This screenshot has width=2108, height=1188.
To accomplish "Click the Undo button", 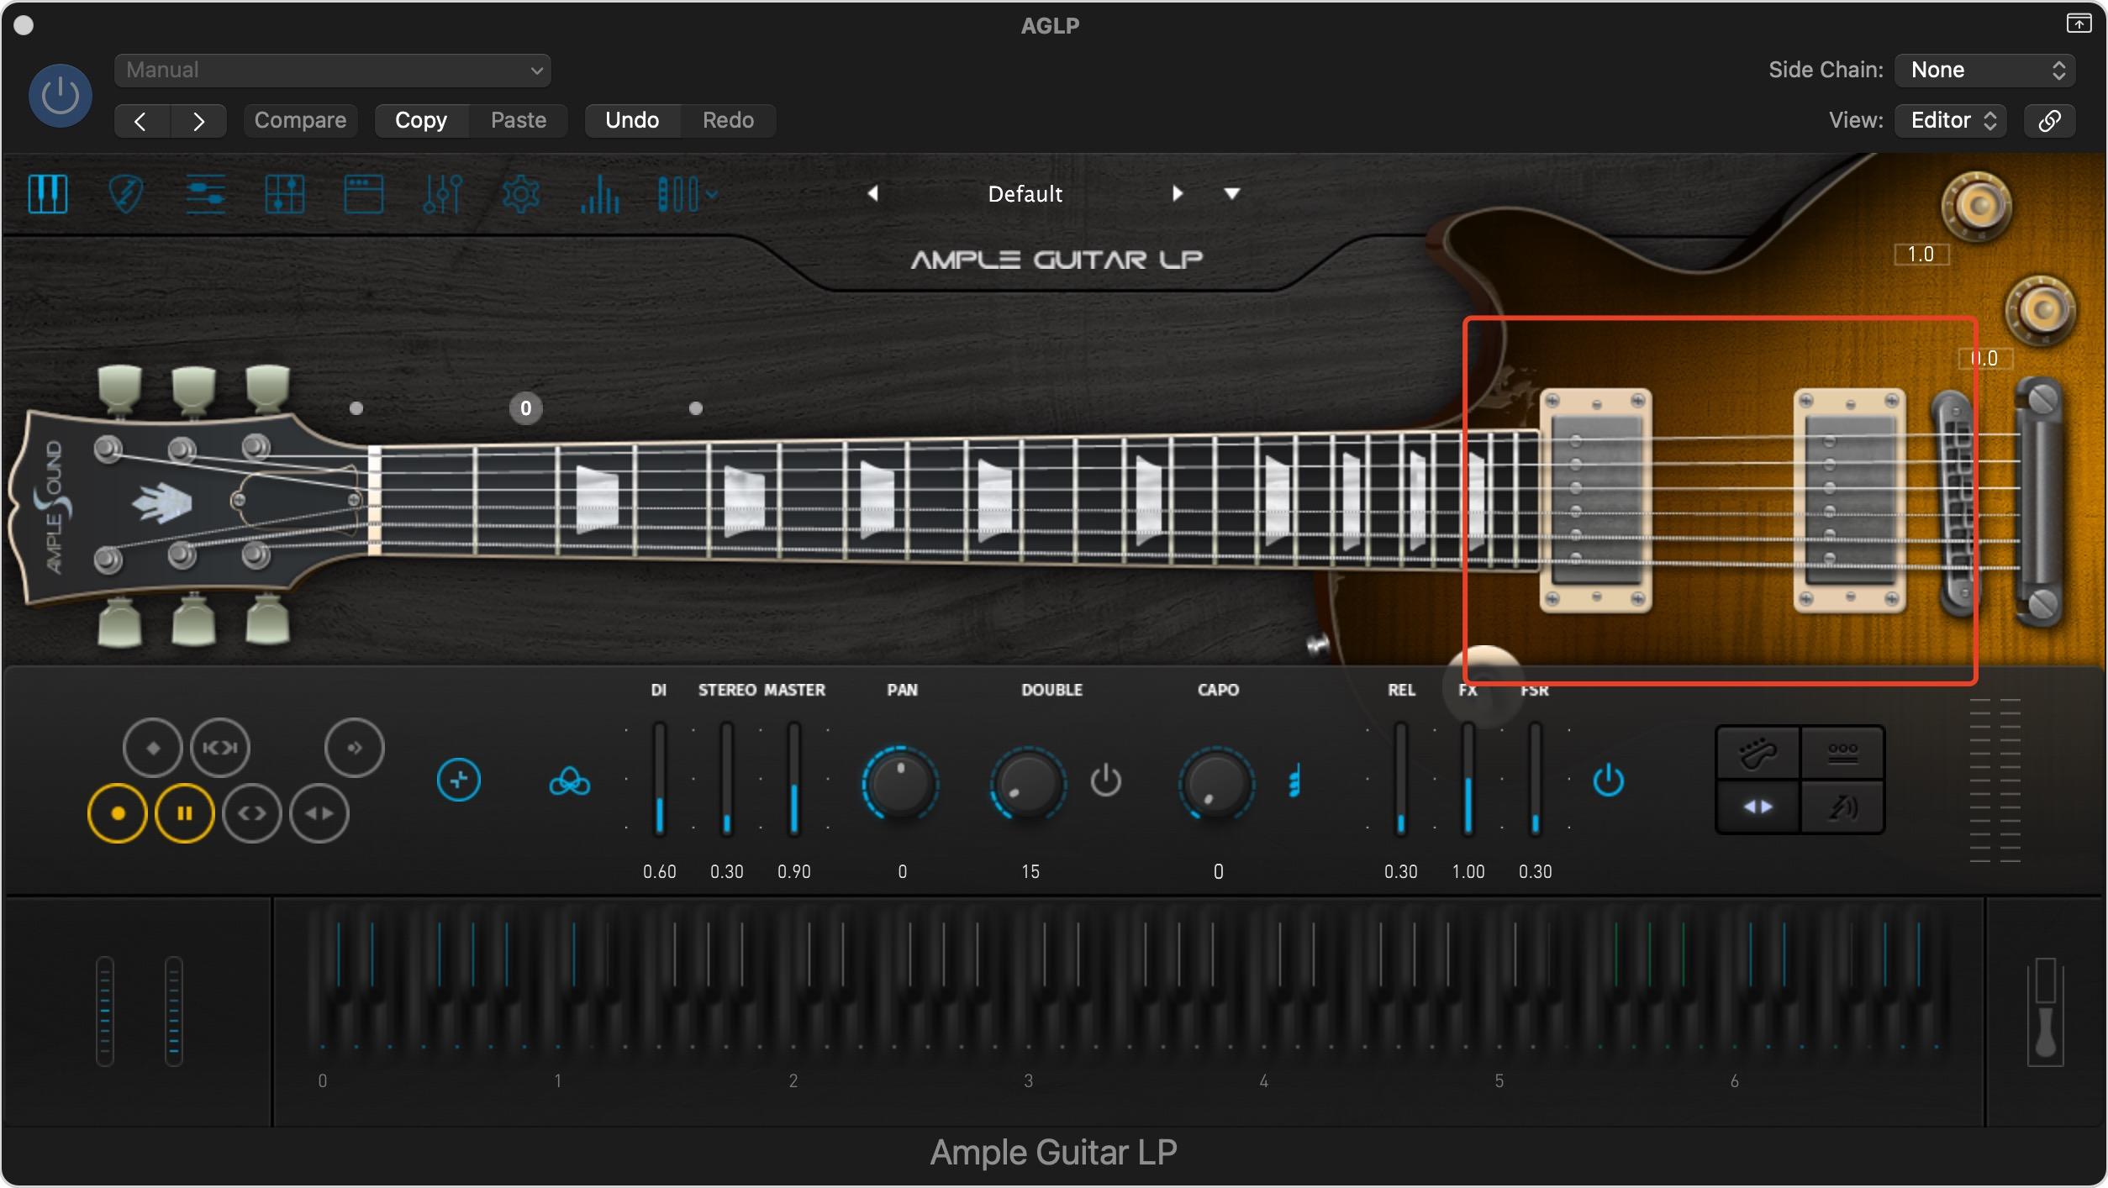I will [632, 120].
